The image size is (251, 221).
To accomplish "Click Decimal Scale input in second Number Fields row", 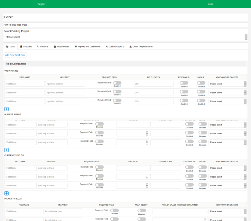I will pyautogui.click(x=166, y=133).
